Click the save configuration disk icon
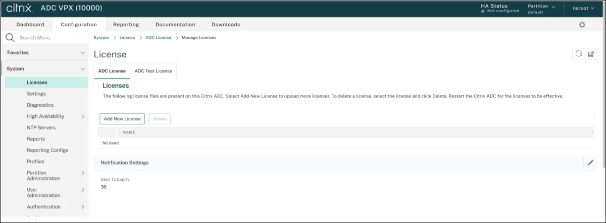Viewport: 606px width, 223px height. tap(590, 54)
